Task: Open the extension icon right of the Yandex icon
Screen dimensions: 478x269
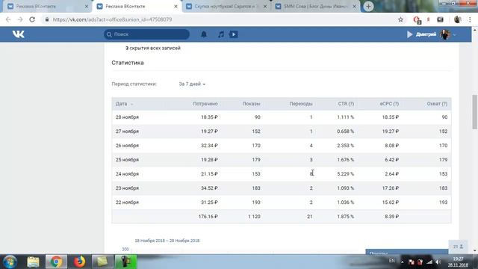Action: tap(440, 19)
